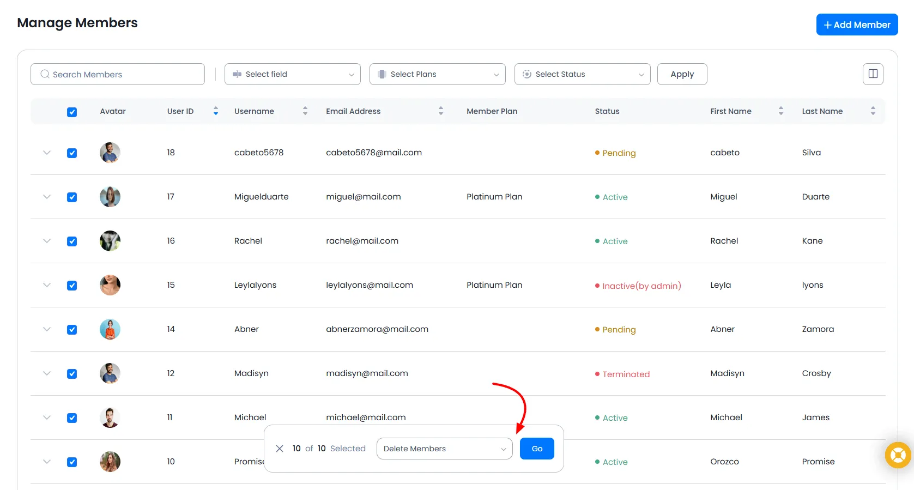The height and width of the screenshot is (490, 914).
Task: Open cabeto5678's avatar picture
Action: [x=110, y=153]
